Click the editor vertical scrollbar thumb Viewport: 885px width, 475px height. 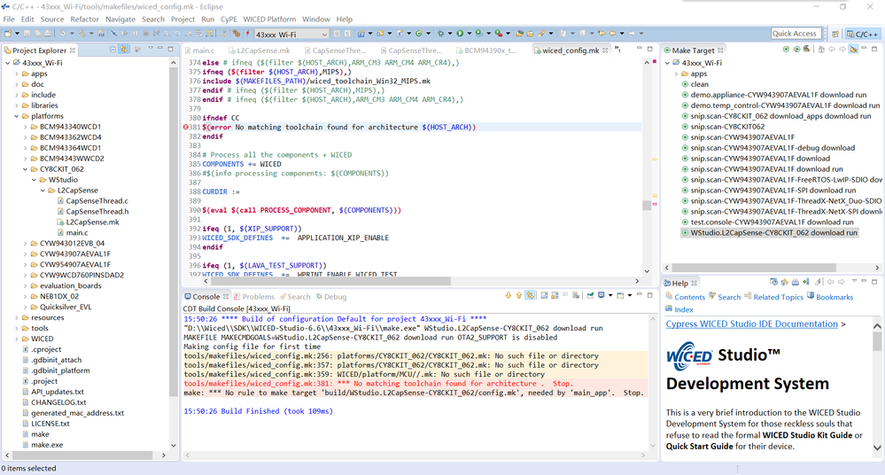(647, 205)
